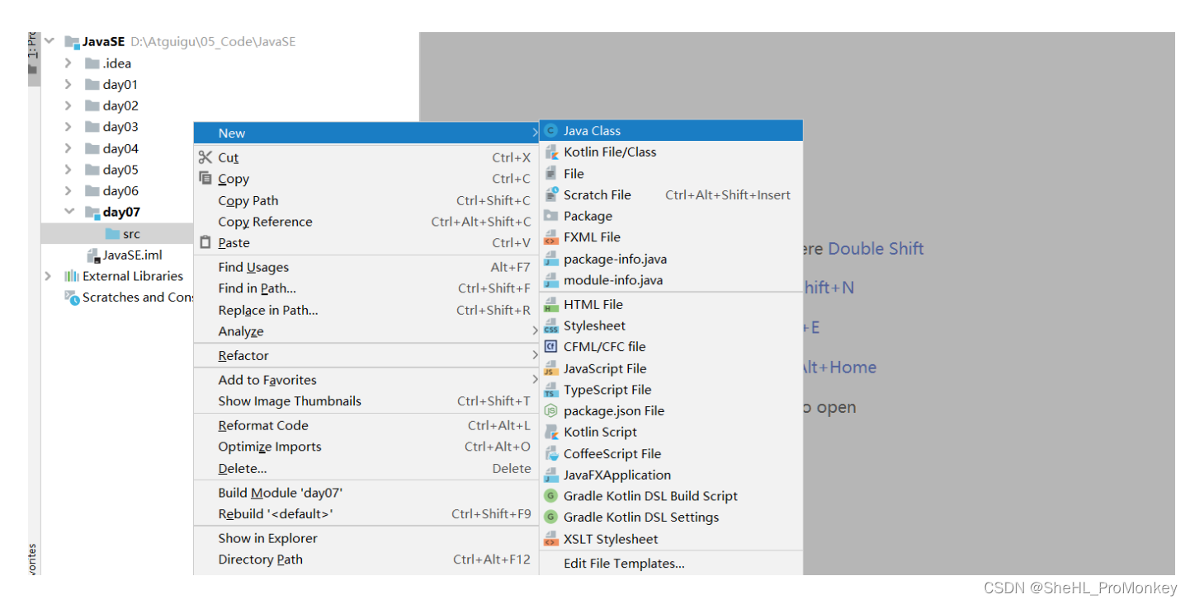Viewport: 1190px width, 604px height.
Task: Click the Java Class icon in submenu
Action: 550,130
